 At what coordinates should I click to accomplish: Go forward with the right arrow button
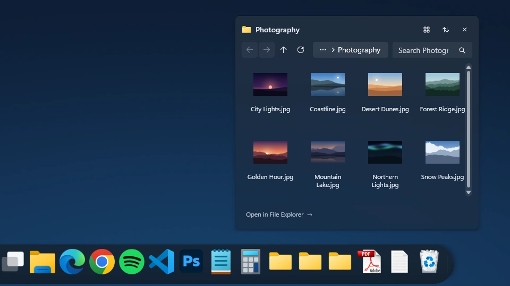pos(266,50)
